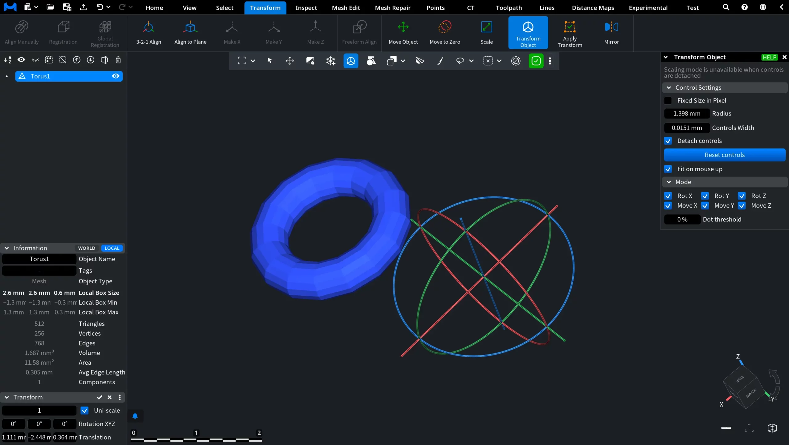Select the arrow pointer tool in viewport toolbar
Image resolution: width=789 pixels, height=445 pixels.
[269, 61]
